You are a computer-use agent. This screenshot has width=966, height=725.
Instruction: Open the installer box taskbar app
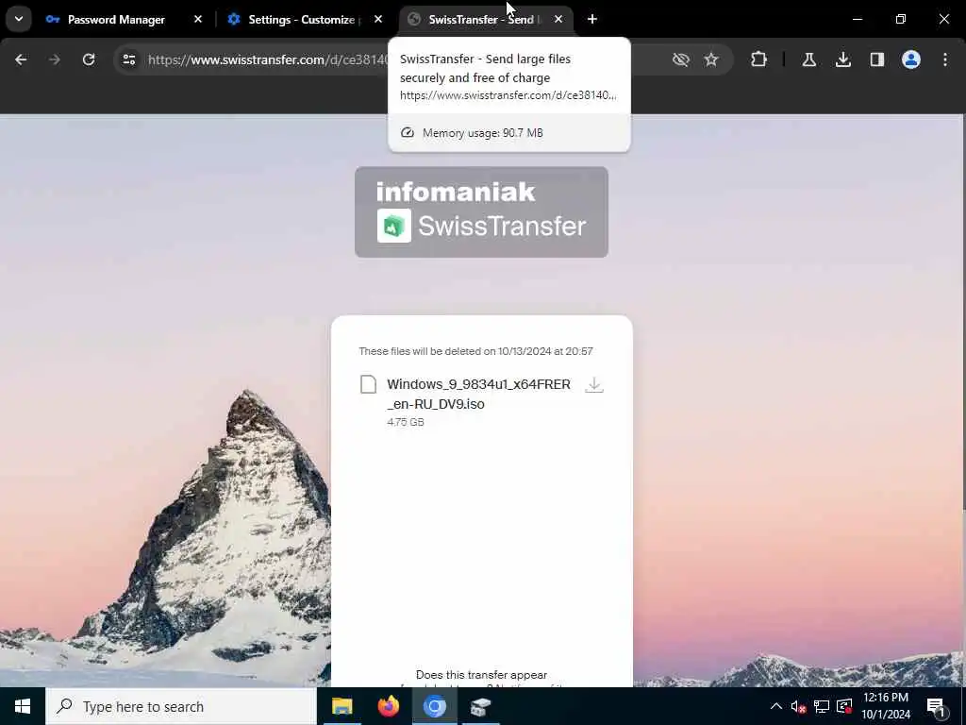[480, 706]
